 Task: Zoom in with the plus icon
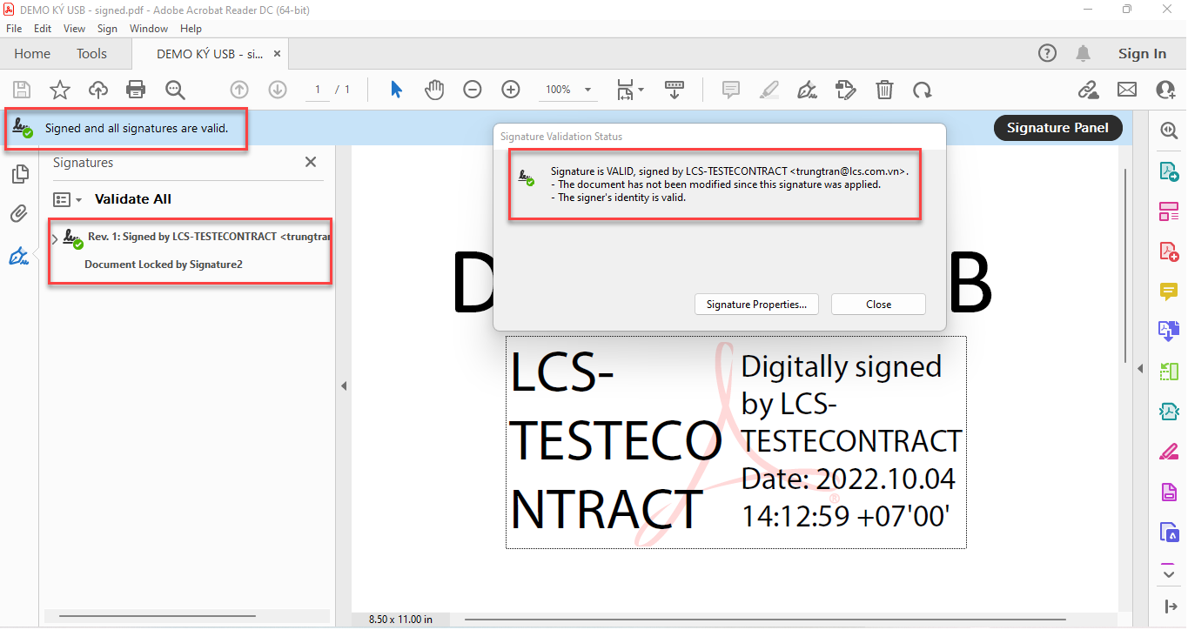(511, 90)
